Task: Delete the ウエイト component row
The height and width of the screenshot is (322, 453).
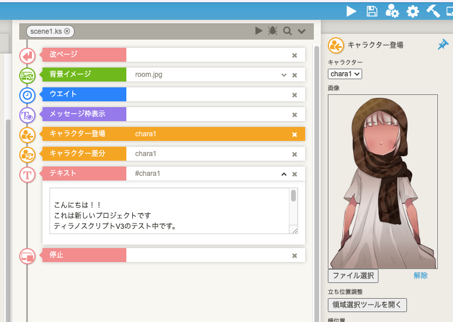Action: pos(295,95)
